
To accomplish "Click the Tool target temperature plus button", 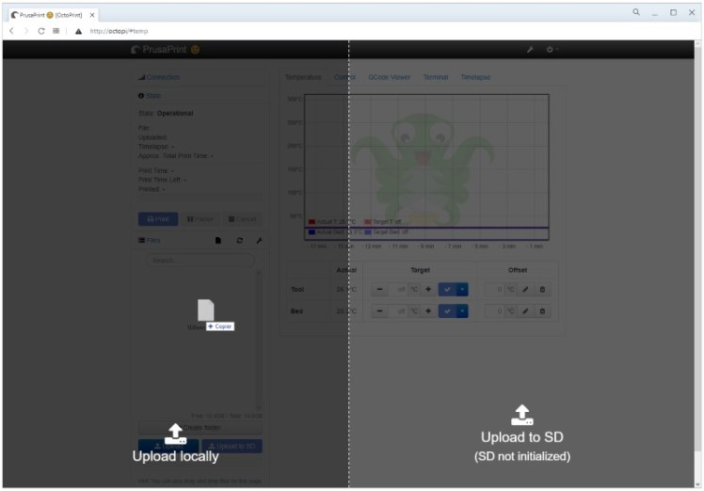I will pos(428,289).
